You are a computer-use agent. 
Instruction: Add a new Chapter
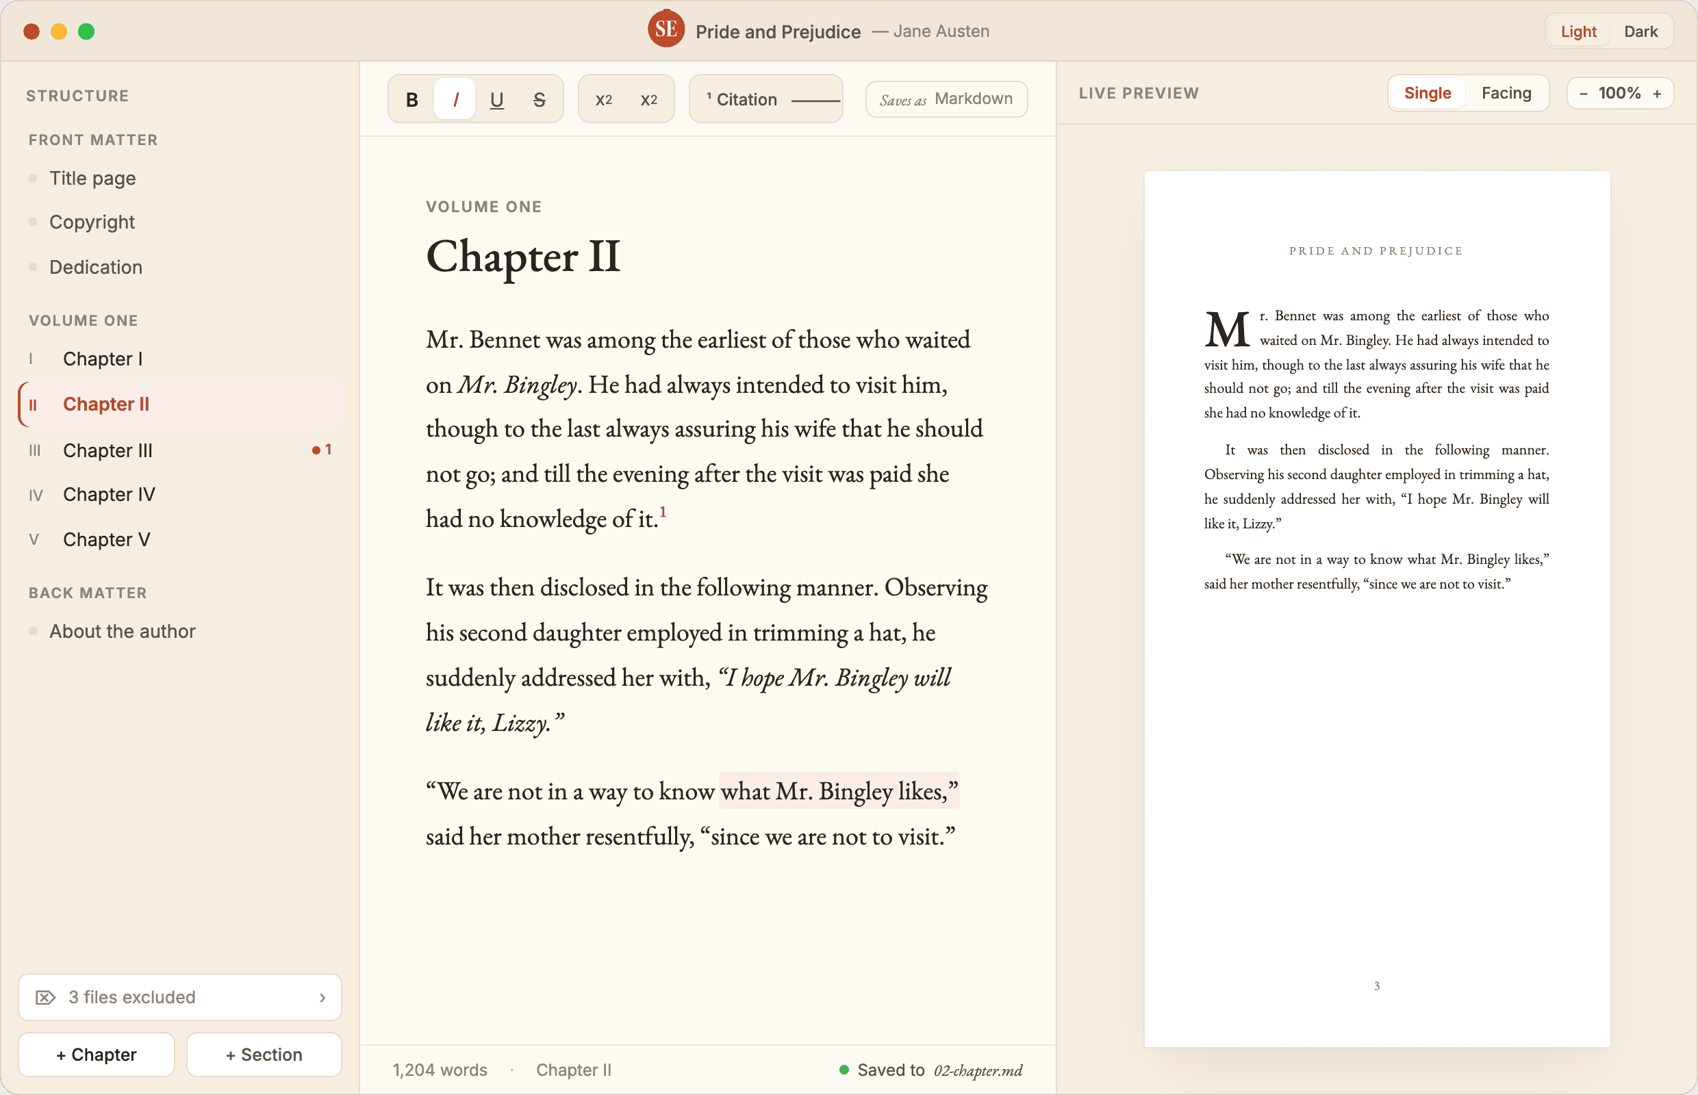(x=96, y=1055)
